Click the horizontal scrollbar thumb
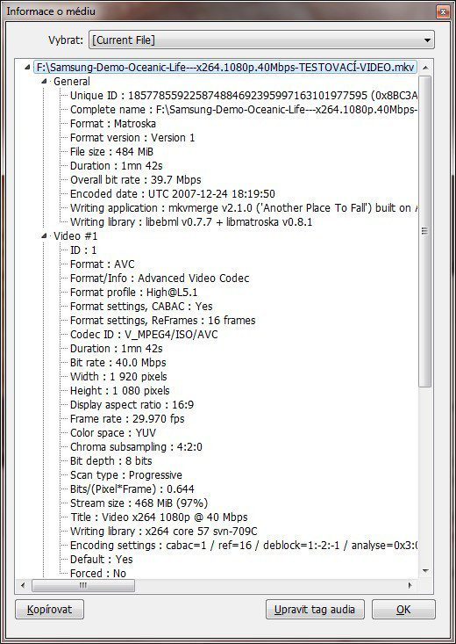Viewport: 456px width, 644px height. click(82, 585)
